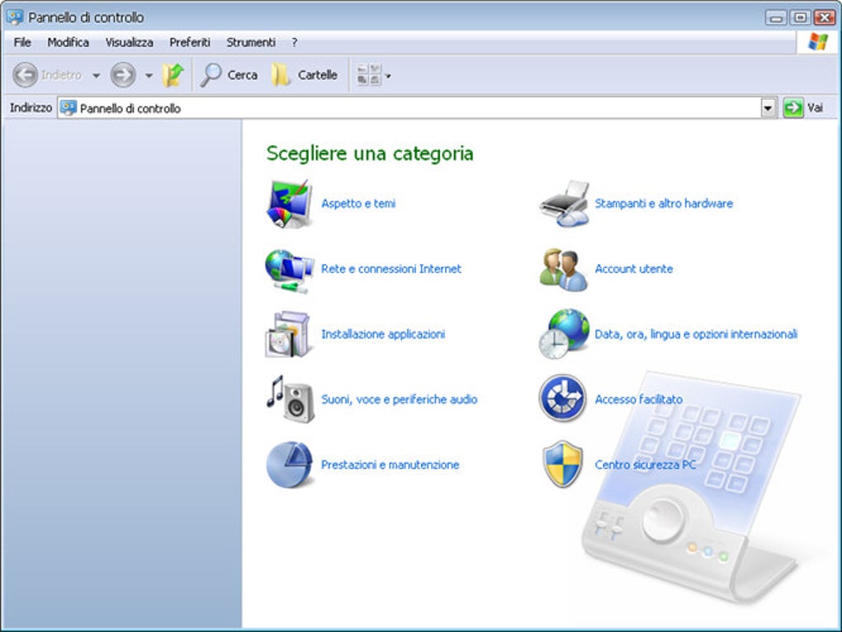The width and height of the screenshot is (842, 632).
Task: Close the Pannello di controllo window
Action: (825, 17)
